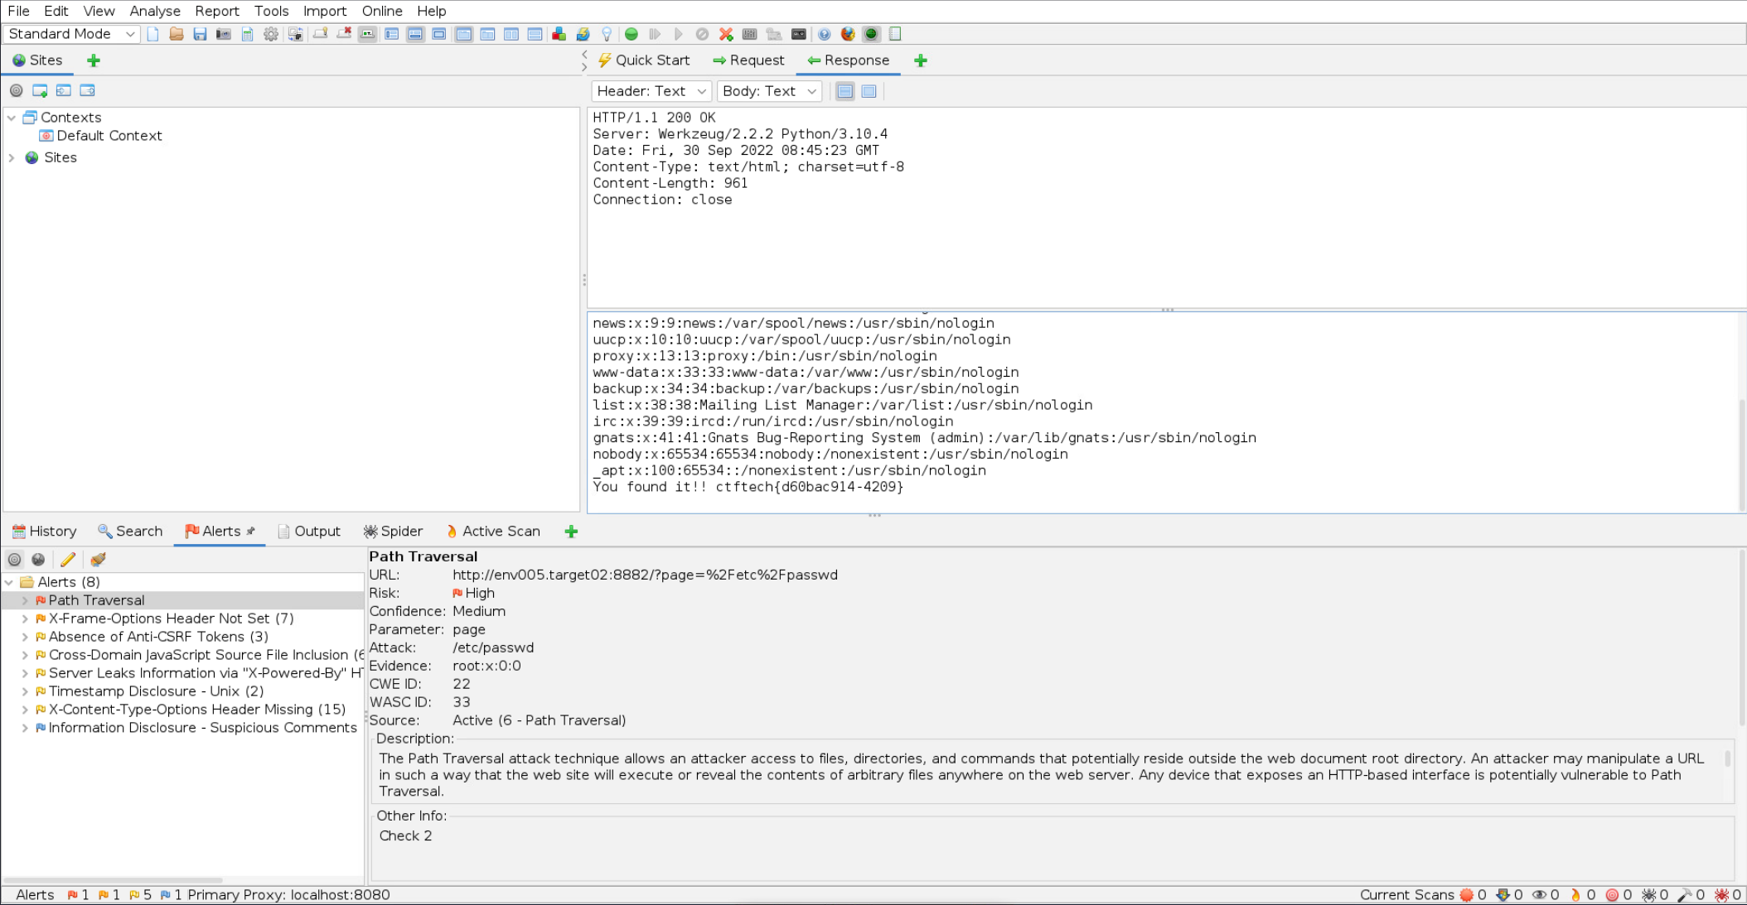Toggle the Sites panel scope target icon
1747x905 pixels.
point(16,90)
